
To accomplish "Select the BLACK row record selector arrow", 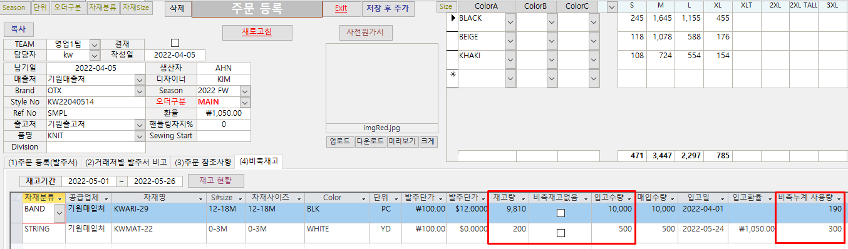I will pyautogui.click(x=453, y=19).
